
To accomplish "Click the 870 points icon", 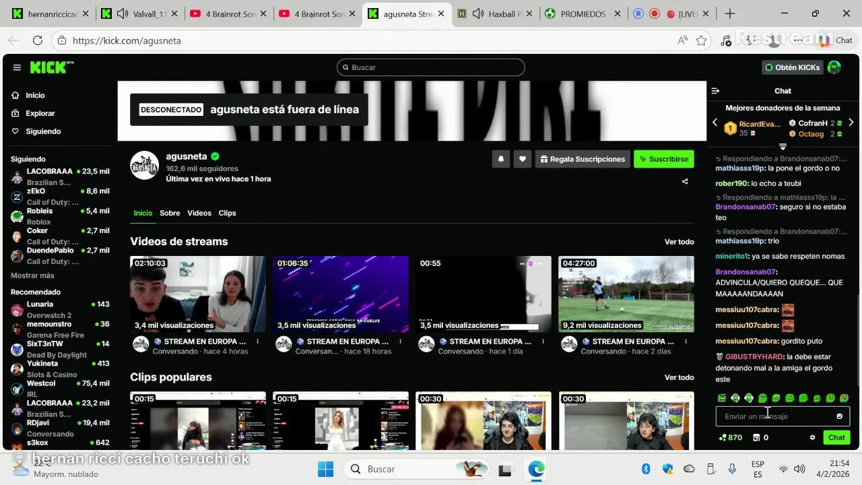I will pos(723,438).
